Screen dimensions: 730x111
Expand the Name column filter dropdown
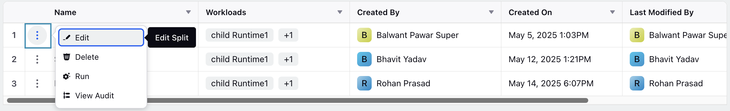tap(188, 12)
